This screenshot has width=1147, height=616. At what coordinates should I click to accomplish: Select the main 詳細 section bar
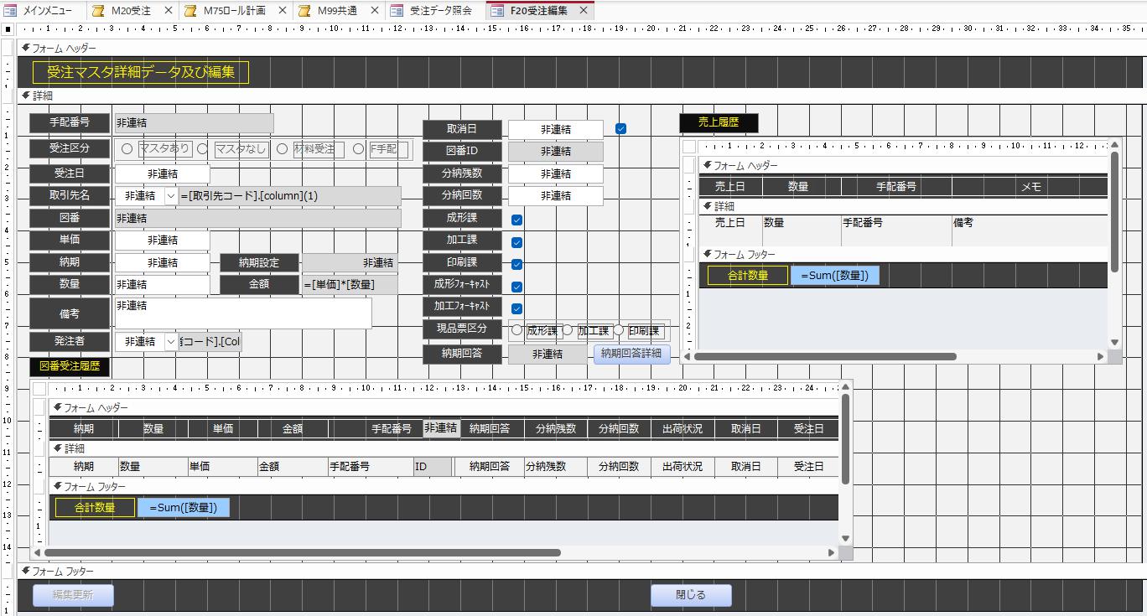[582, 96]
